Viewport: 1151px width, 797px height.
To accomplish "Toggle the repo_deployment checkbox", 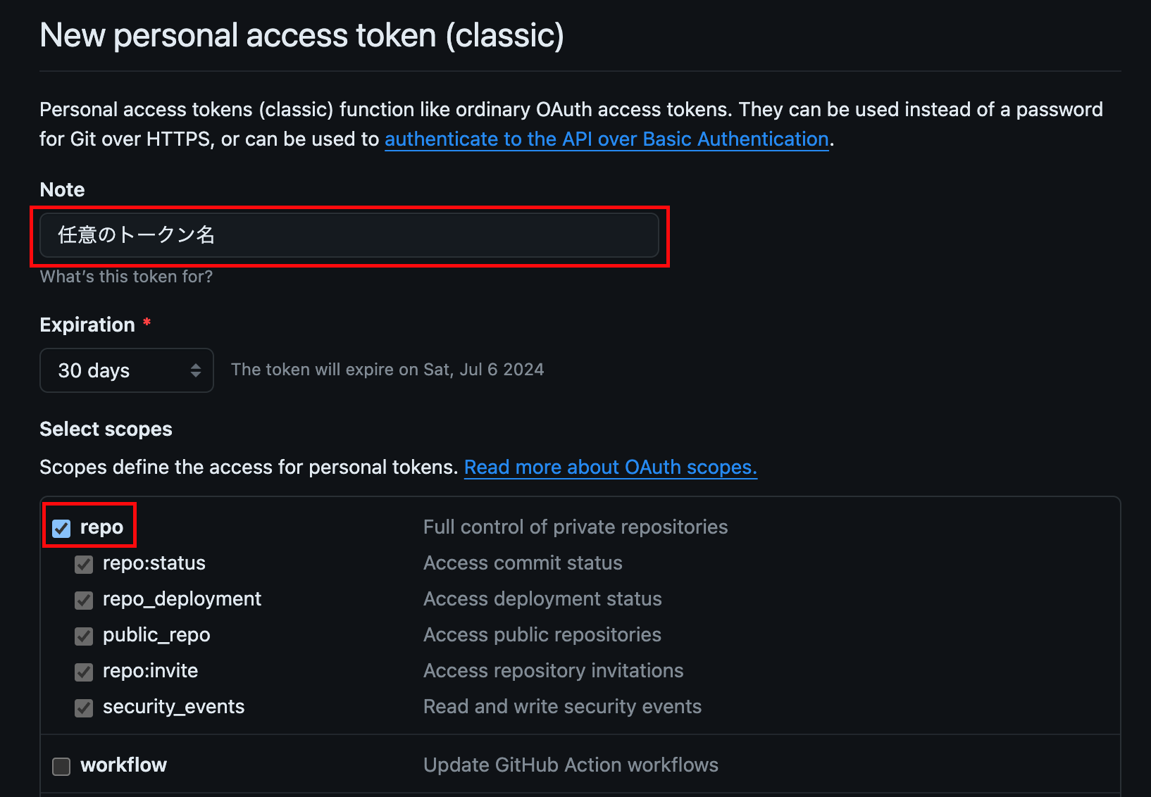I will (x=84, y=600).
